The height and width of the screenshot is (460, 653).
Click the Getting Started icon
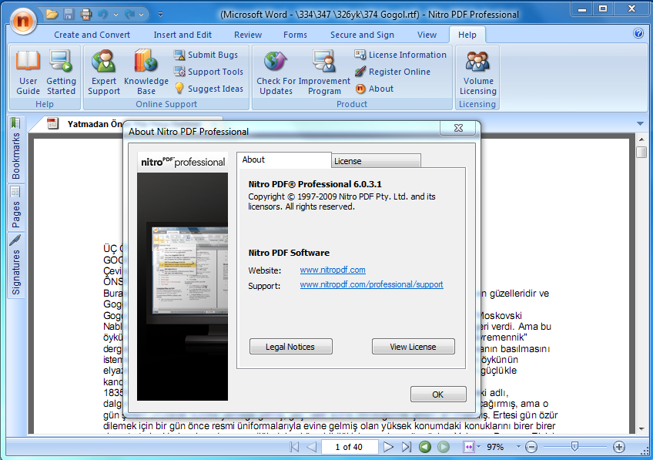pyautogui.click(x=61, y=69)
